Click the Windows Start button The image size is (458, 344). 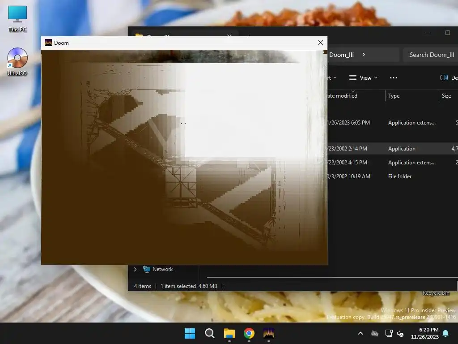[190, 333]
